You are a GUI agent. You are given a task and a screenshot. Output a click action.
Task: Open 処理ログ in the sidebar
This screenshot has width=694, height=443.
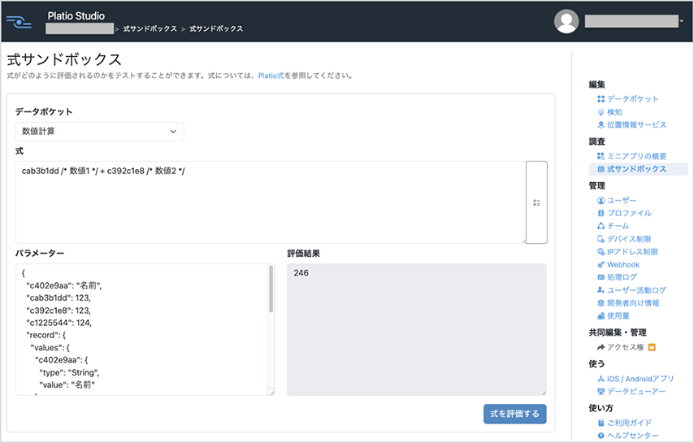(622, 277)
